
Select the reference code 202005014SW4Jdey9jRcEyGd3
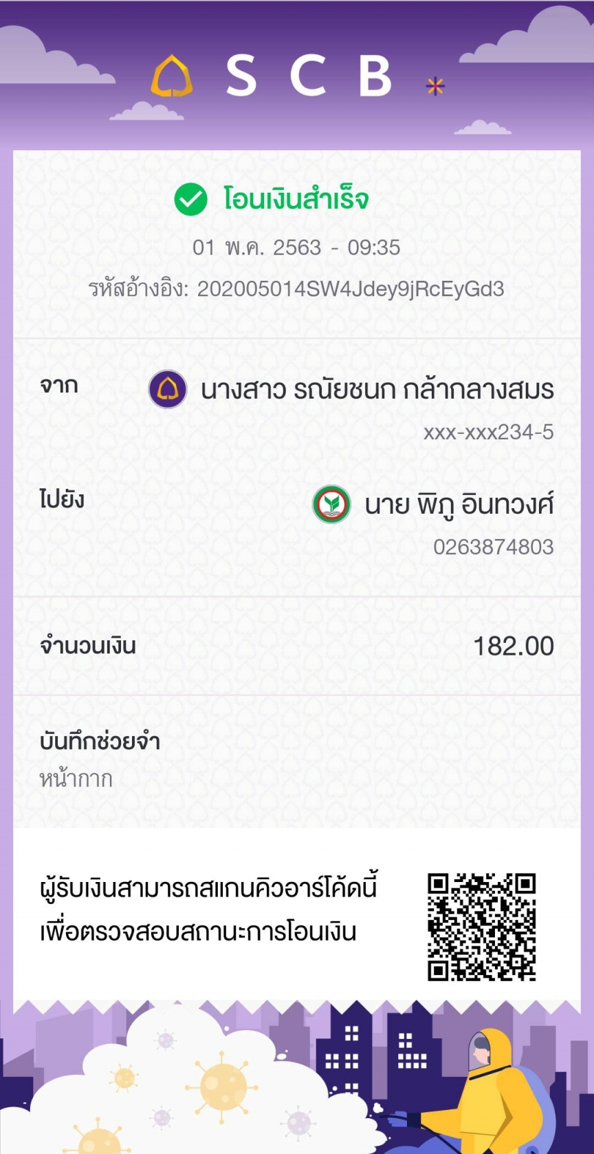351,288
